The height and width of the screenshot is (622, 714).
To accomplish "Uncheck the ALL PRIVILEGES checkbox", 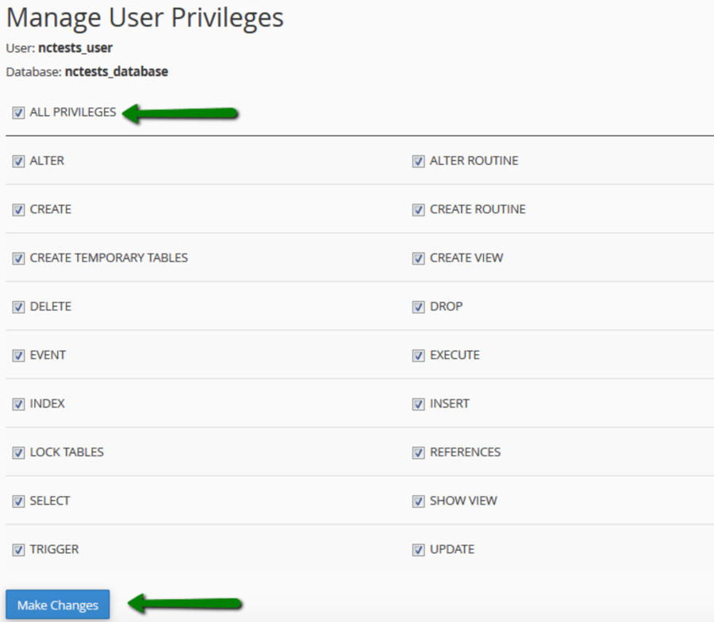I will pyautogui.click(x=18, y=113).
